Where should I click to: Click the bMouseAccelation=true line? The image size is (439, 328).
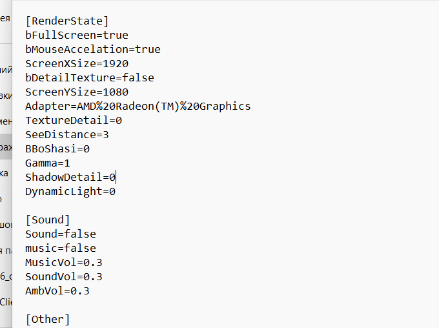pyautogui.click(x=93, y=50)
